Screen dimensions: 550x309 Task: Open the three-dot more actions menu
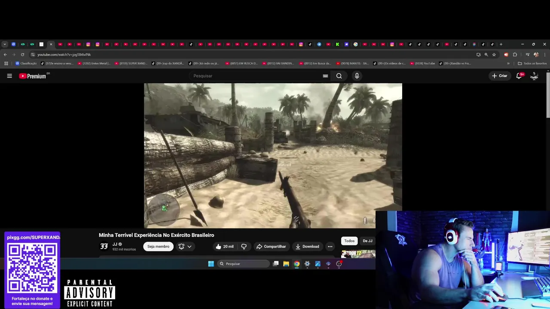coord(330,246)
